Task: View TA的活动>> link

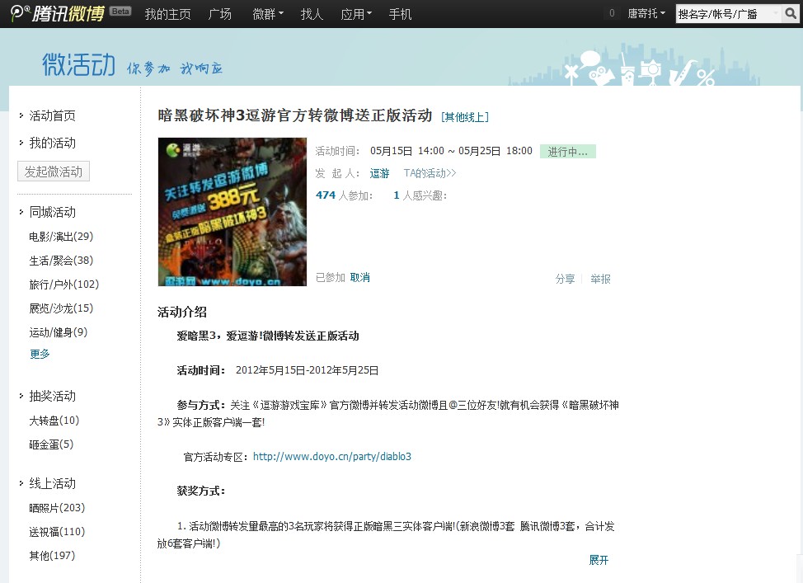Action: [x=430, y=174]
